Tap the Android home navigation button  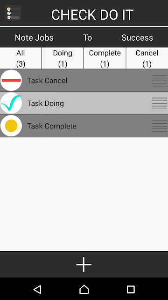(x=84, y=289)
